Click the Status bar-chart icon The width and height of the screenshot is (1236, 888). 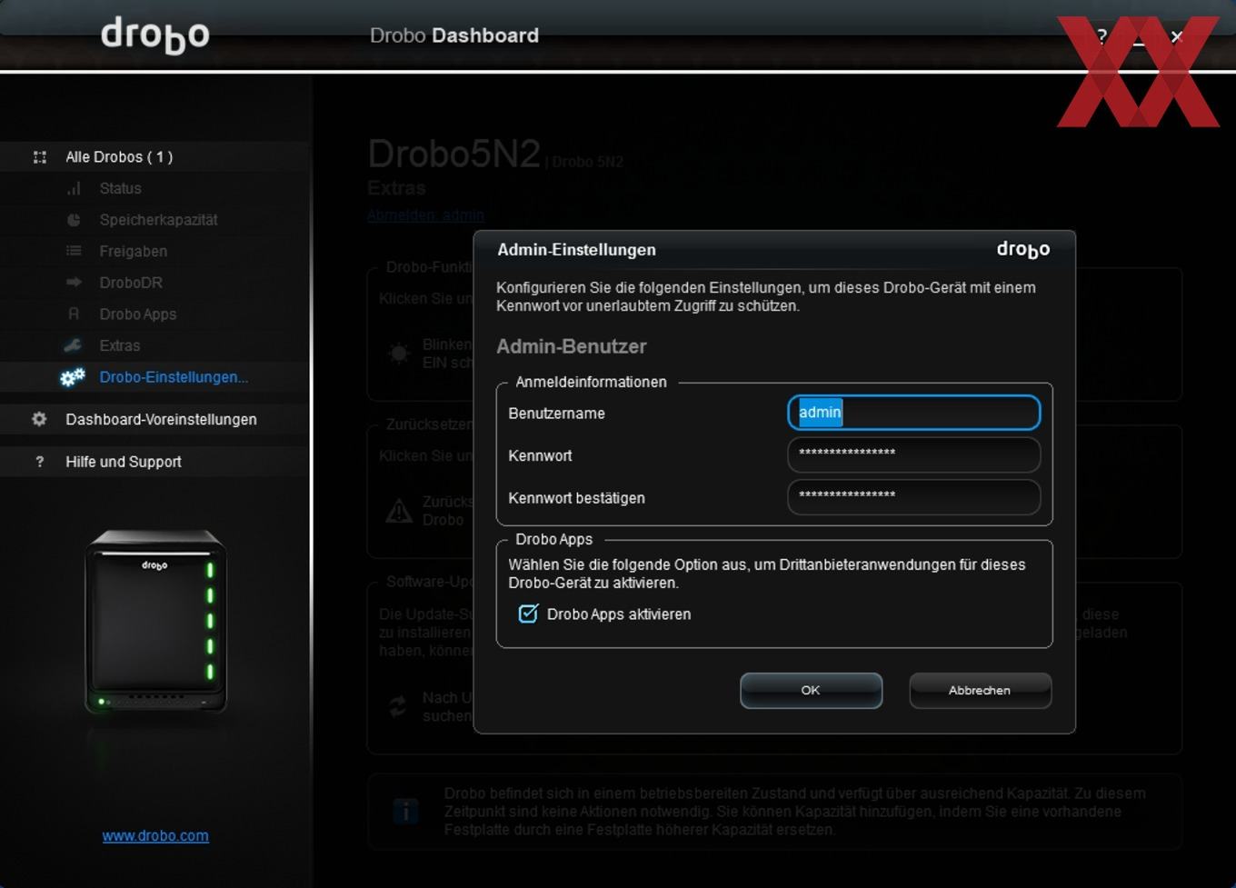(74, 188)
